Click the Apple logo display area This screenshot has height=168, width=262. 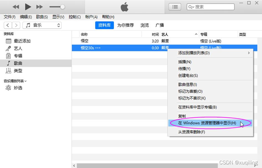click(125, 7)
